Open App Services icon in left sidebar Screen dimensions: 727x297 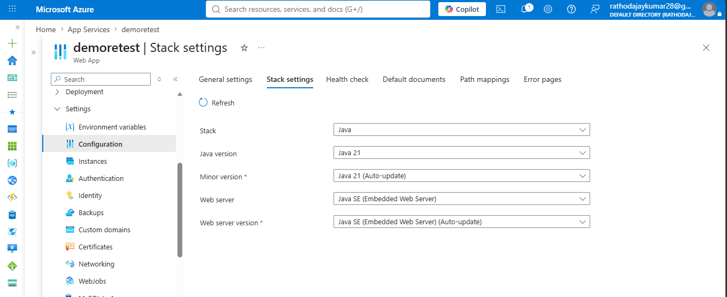tap(12, 129)
